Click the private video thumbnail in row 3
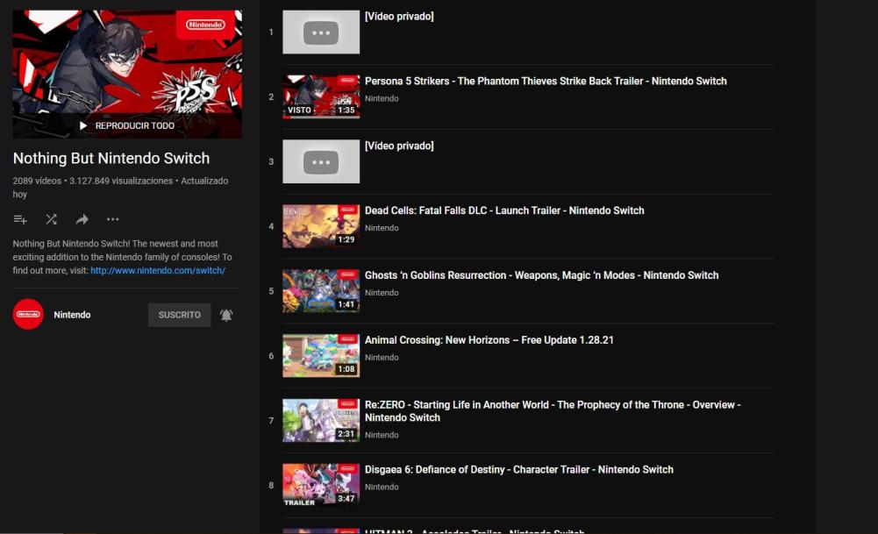Screen dimensions: 878x534 (321, 161)
